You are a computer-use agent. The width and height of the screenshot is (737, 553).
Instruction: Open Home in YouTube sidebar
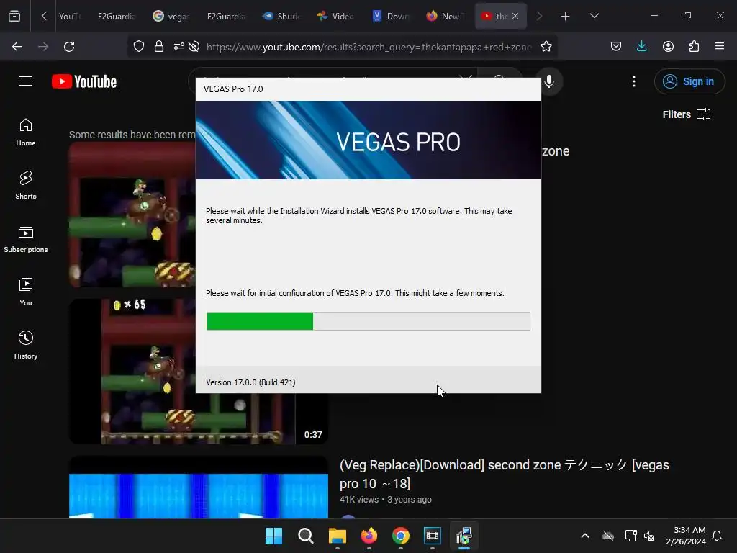click(x=26, y=132)
